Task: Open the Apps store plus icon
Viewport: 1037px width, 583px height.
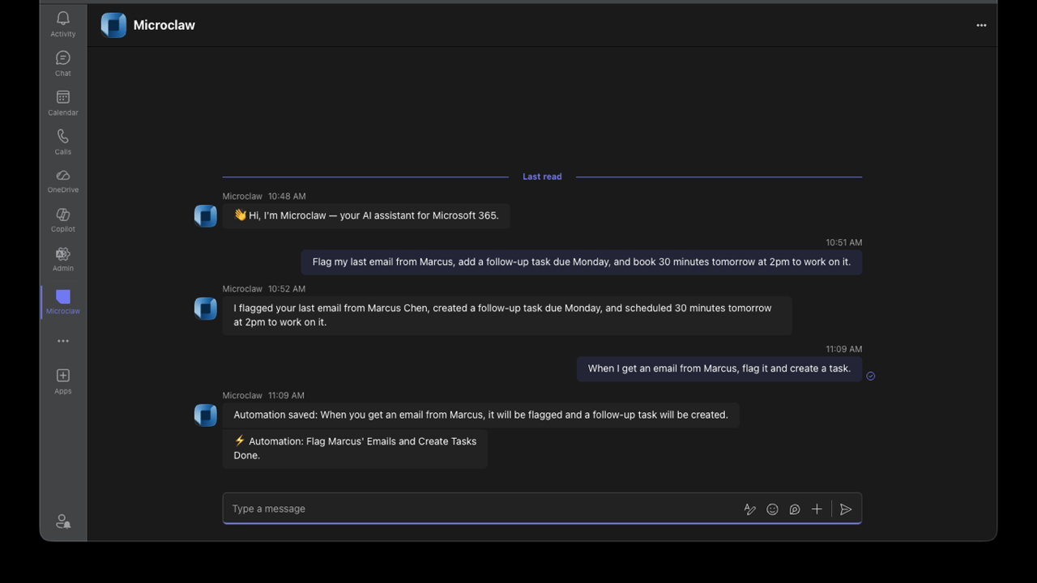Action: (63, 381)
